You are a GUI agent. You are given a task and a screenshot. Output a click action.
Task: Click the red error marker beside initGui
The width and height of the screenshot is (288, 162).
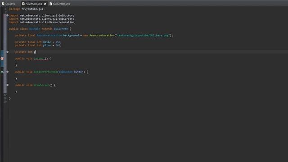(2, 58)
